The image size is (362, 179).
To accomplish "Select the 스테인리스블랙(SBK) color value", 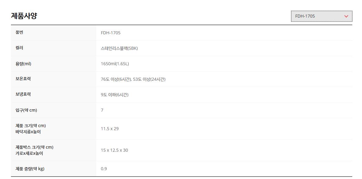I will click(x=119, y=49).
